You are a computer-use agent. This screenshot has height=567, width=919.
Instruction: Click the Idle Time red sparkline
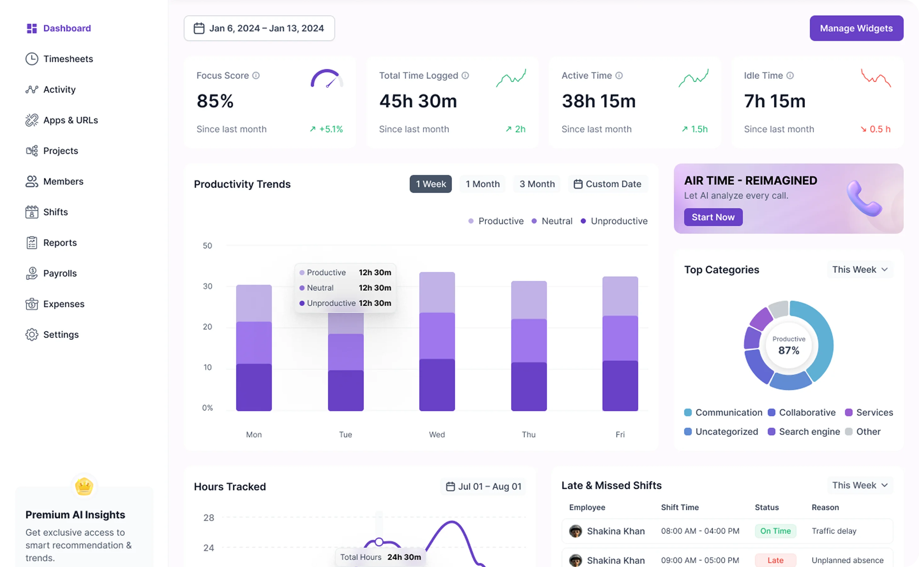click(876, 78)
